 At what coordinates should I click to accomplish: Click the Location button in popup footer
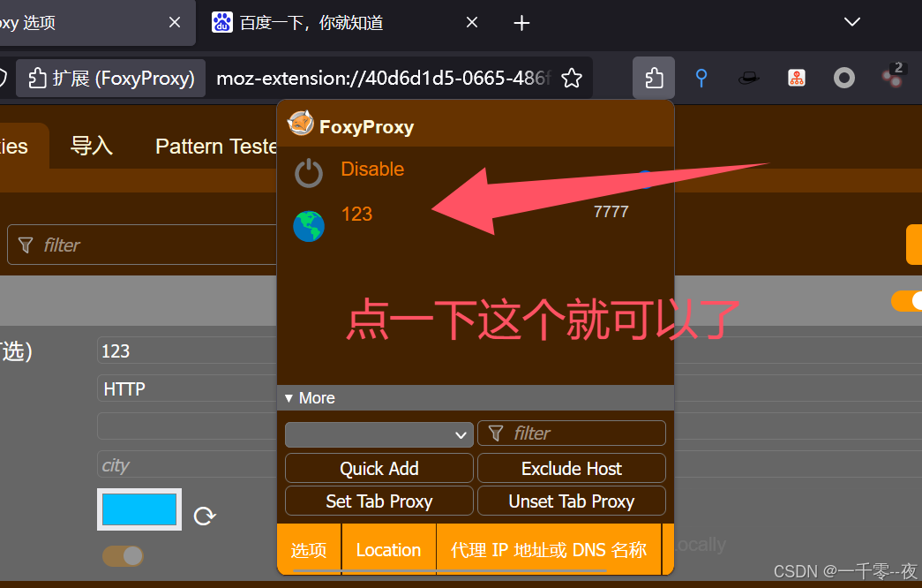click(x=389, y=548)
